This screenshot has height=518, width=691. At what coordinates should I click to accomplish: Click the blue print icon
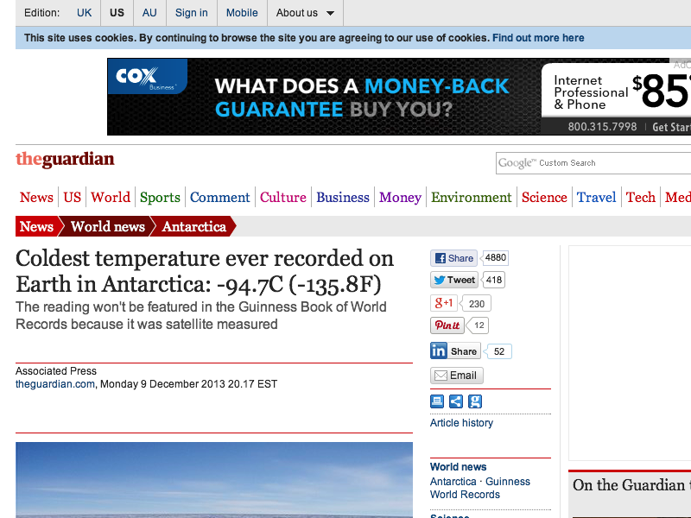(437, 401)
